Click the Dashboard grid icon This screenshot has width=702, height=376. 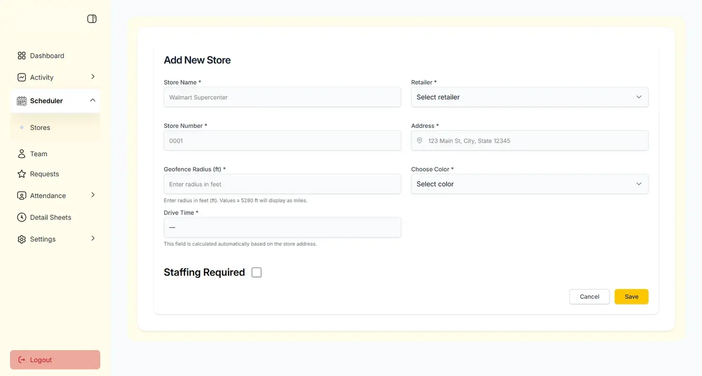coord(21,56)
